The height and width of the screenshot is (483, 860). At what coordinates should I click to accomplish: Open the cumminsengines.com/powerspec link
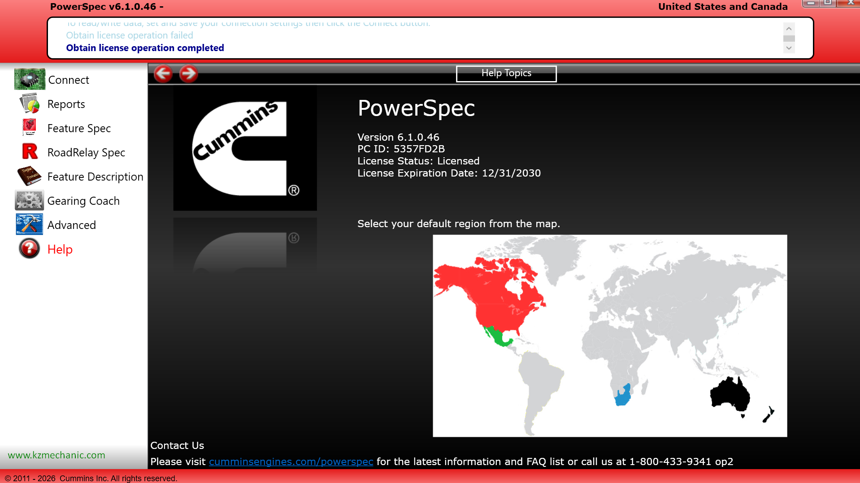[x=291, y=461]
